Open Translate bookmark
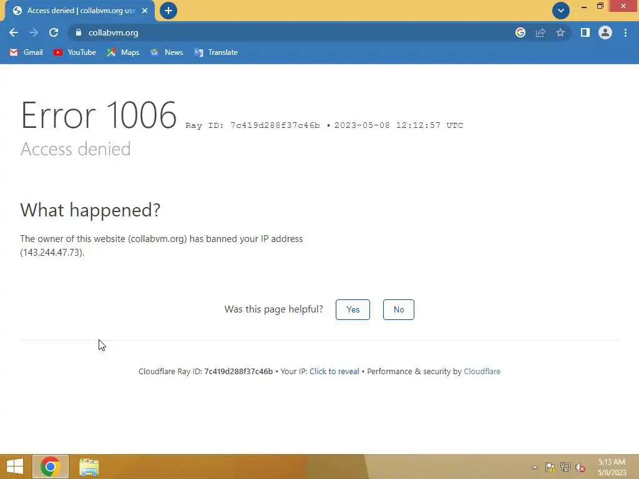The image size is (639, 479). [x=216, y=52]
